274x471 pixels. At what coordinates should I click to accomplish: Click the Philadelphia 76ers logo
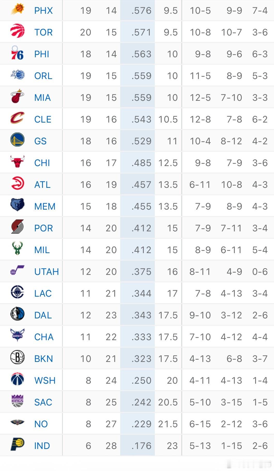17,54
